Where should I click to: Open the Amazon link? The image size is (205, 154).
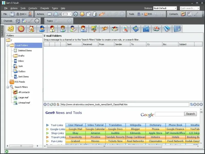pos(95,133)
